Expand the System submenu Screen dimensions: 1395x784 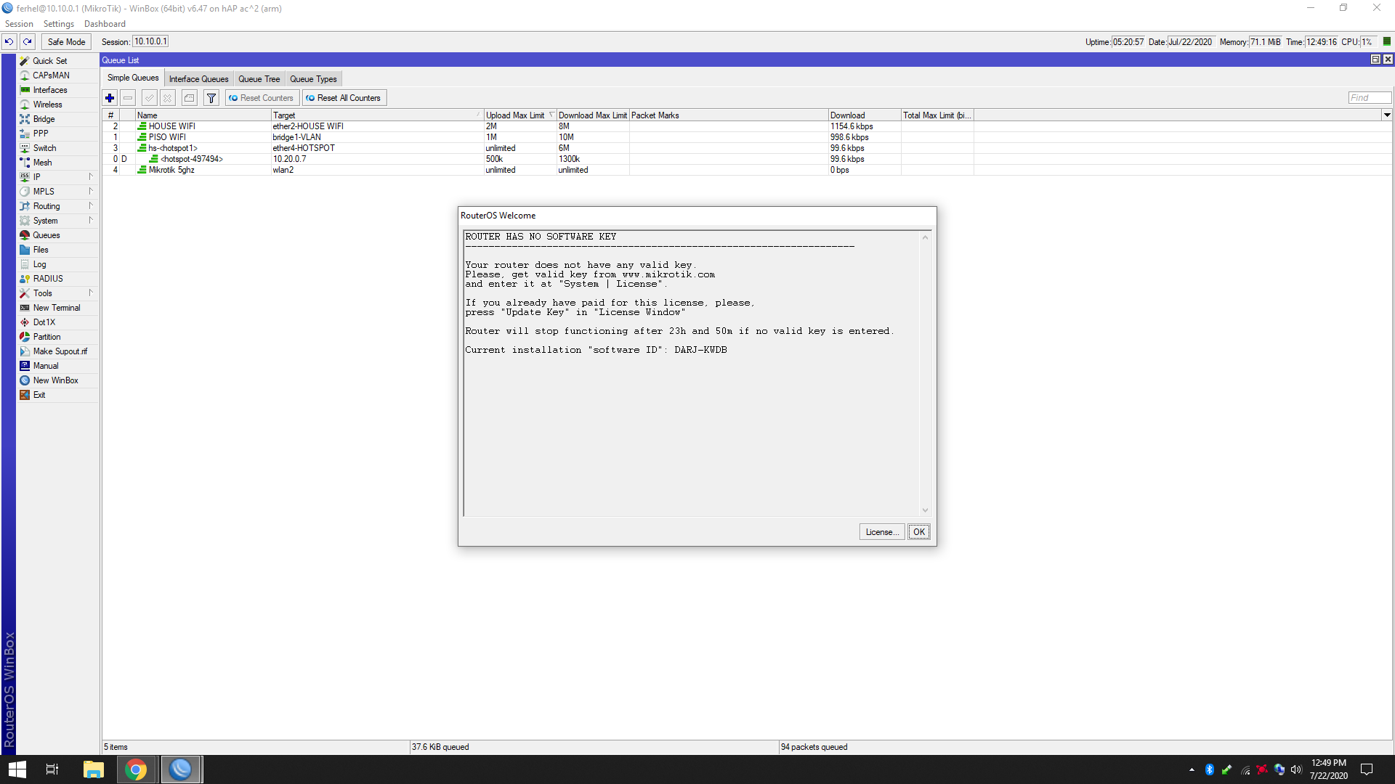(57, 221)
